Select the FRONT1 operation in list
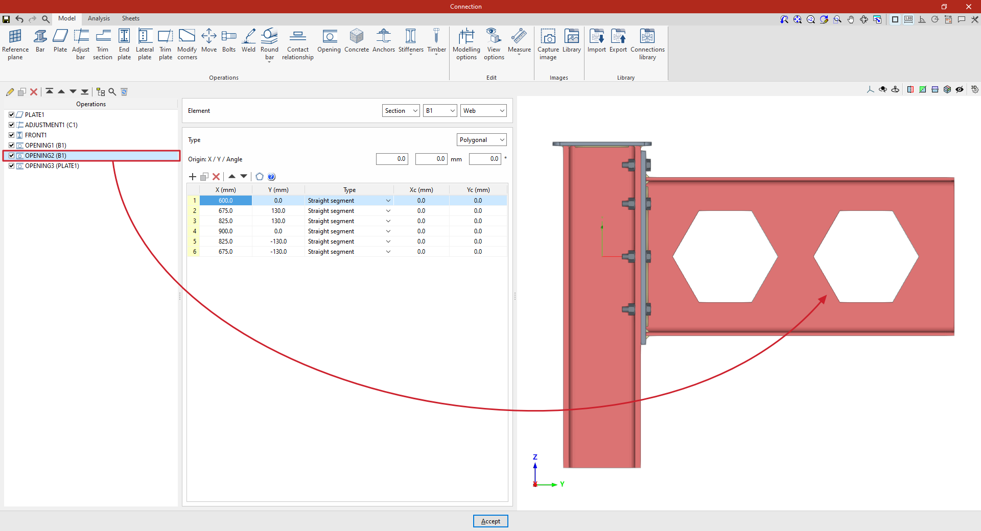Image resolution: width=981 pixels, height=531 pixels. tap(36, 135)
